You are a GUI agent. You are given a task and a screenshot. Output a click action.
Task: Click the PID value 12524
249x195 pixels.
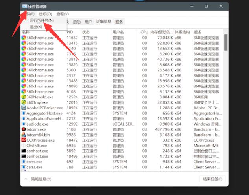72,97
